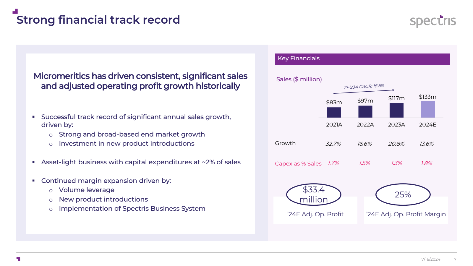Screen dimensions: 473x266
Task: Click the '$97m' bar label
Action: [365, 101]
